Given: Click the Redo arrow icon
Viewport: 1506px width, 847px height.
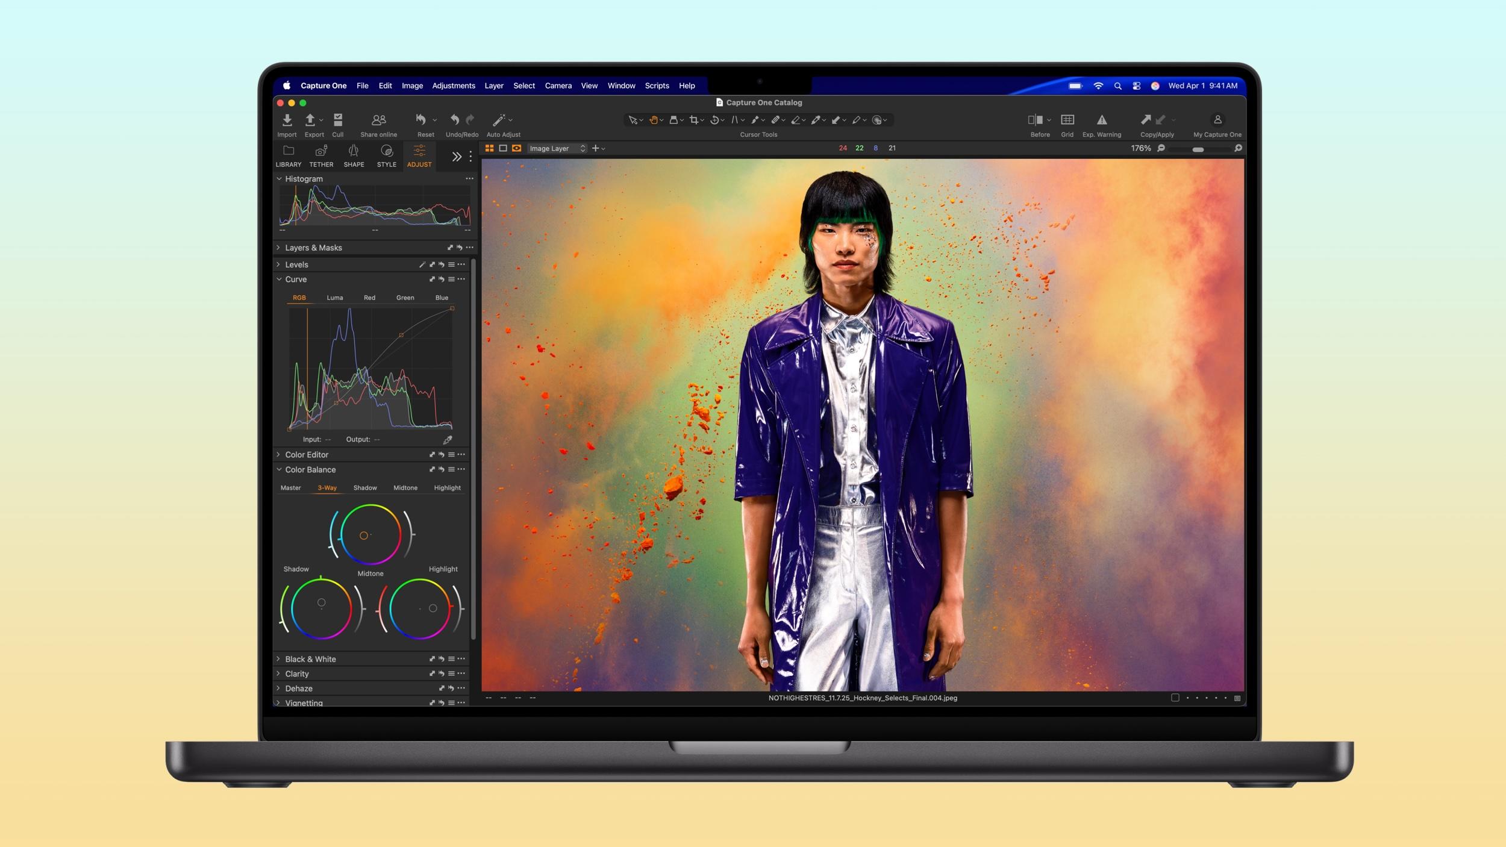Looking at the screenshot, I should (x=470, y=120).
